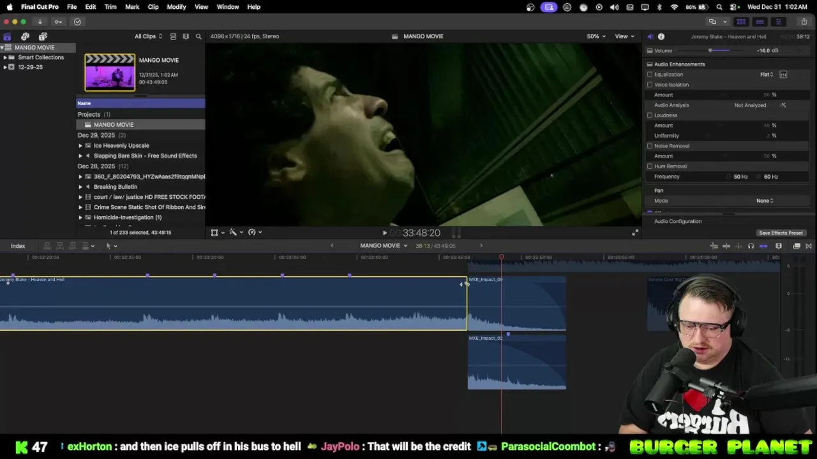Select the 50 Hz frequency radio
Image resolution: width=817 pixels, height=459 pixels.
[x=729, y=177]
